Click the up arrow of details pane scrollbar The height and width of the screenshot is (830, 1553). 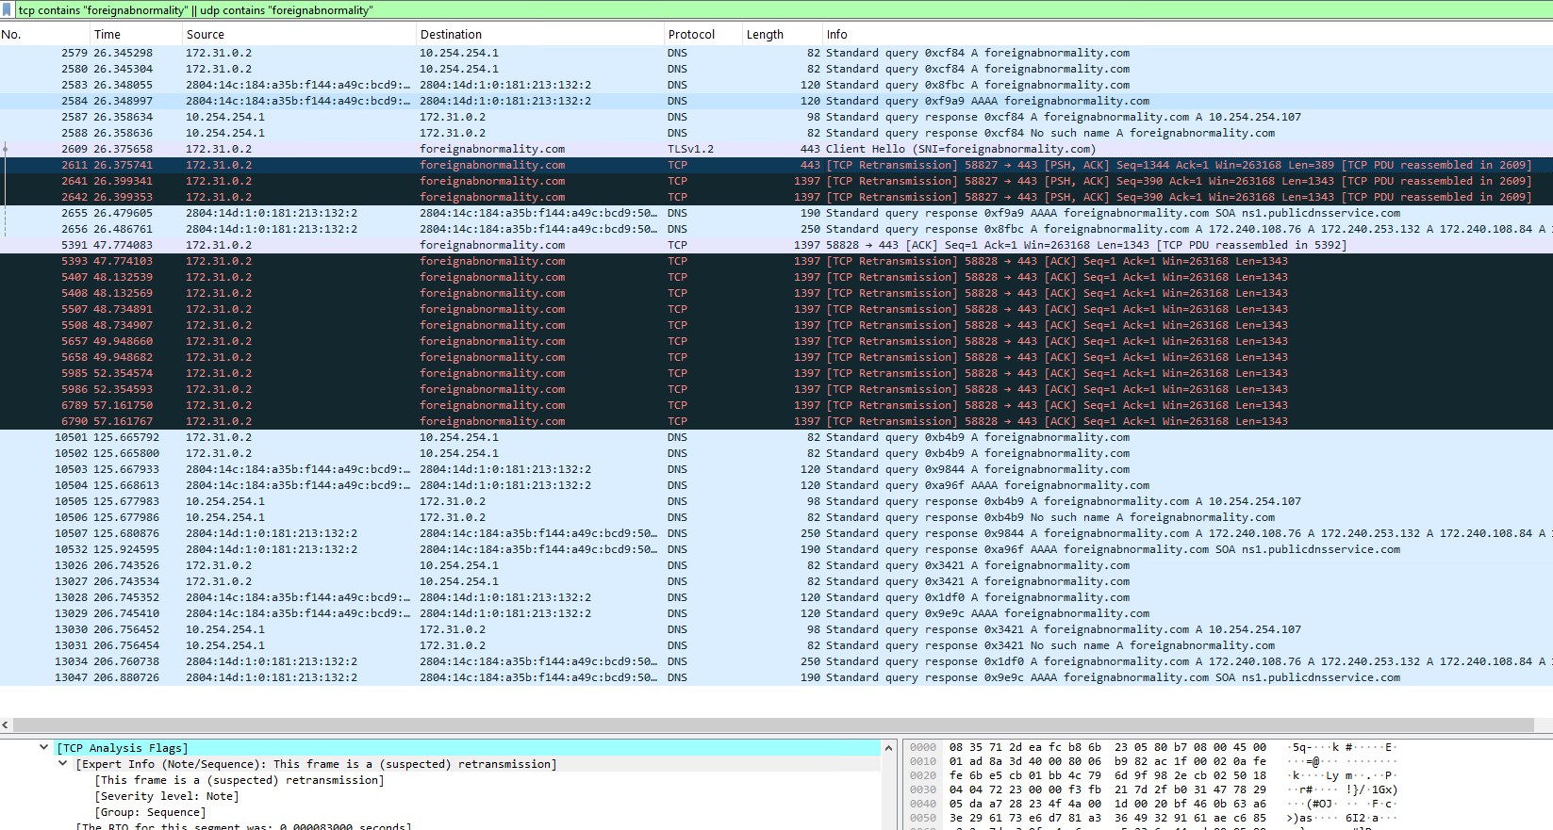tap(888, 748)
